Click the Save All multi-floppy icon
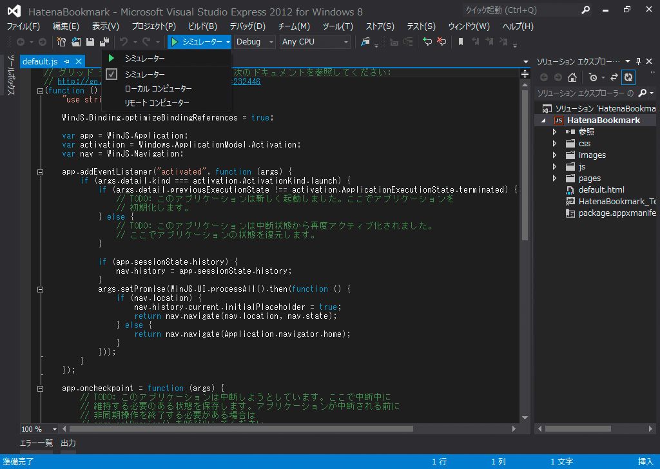Screen dimensions: 660x469 (x=104, y=42)
